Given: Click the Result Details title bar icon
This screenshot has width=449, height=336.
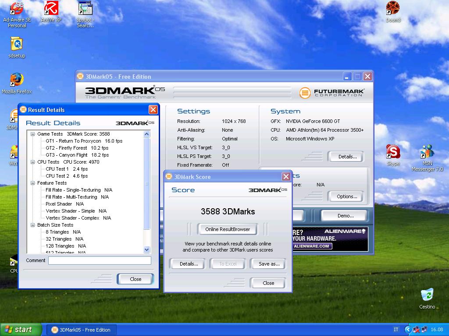Looking at the screenshot, I should 23,110.
